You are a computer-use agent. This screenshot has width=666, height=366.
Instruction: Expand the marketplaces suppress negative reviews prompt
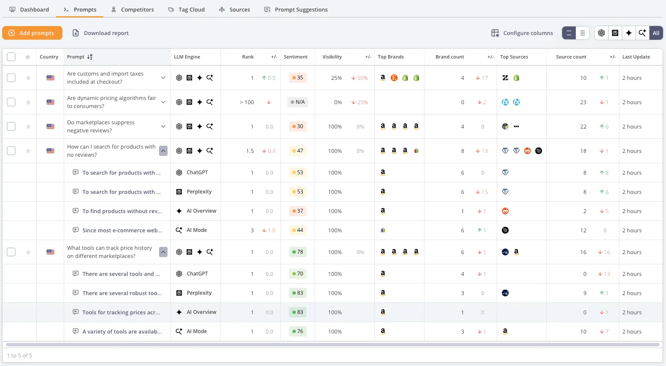pyautogui.click(x=163, y=126)
